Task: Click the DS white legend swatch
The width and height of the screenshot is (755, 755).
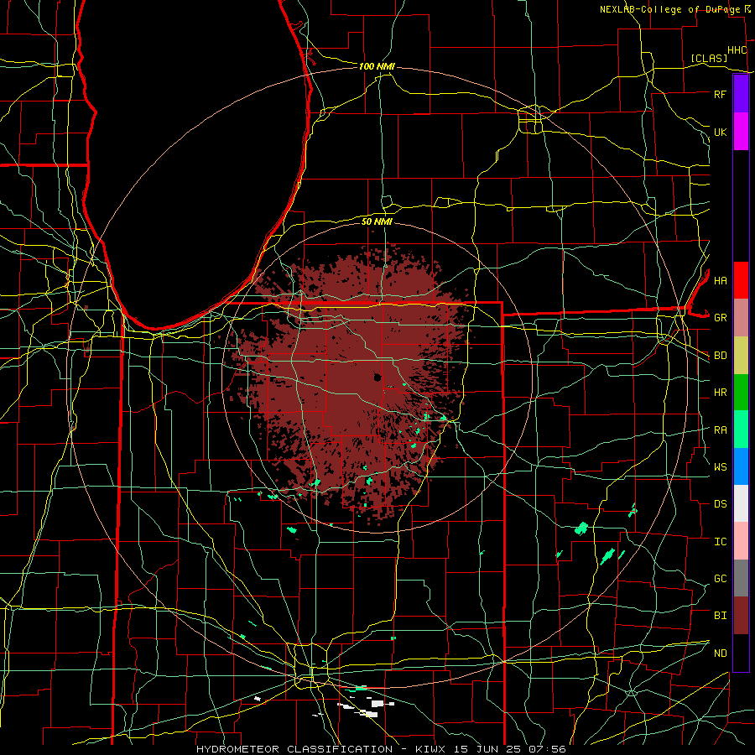Action: [x=741, y=503]
